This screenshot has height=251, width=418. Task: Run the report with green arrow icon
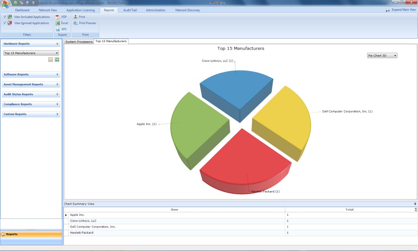coord(57,59)
